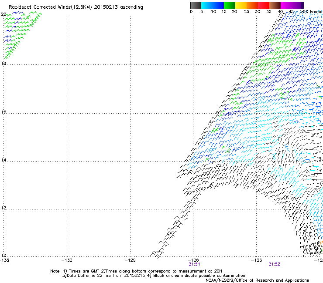Select the longitude label '-129'

tap(130, 260)
